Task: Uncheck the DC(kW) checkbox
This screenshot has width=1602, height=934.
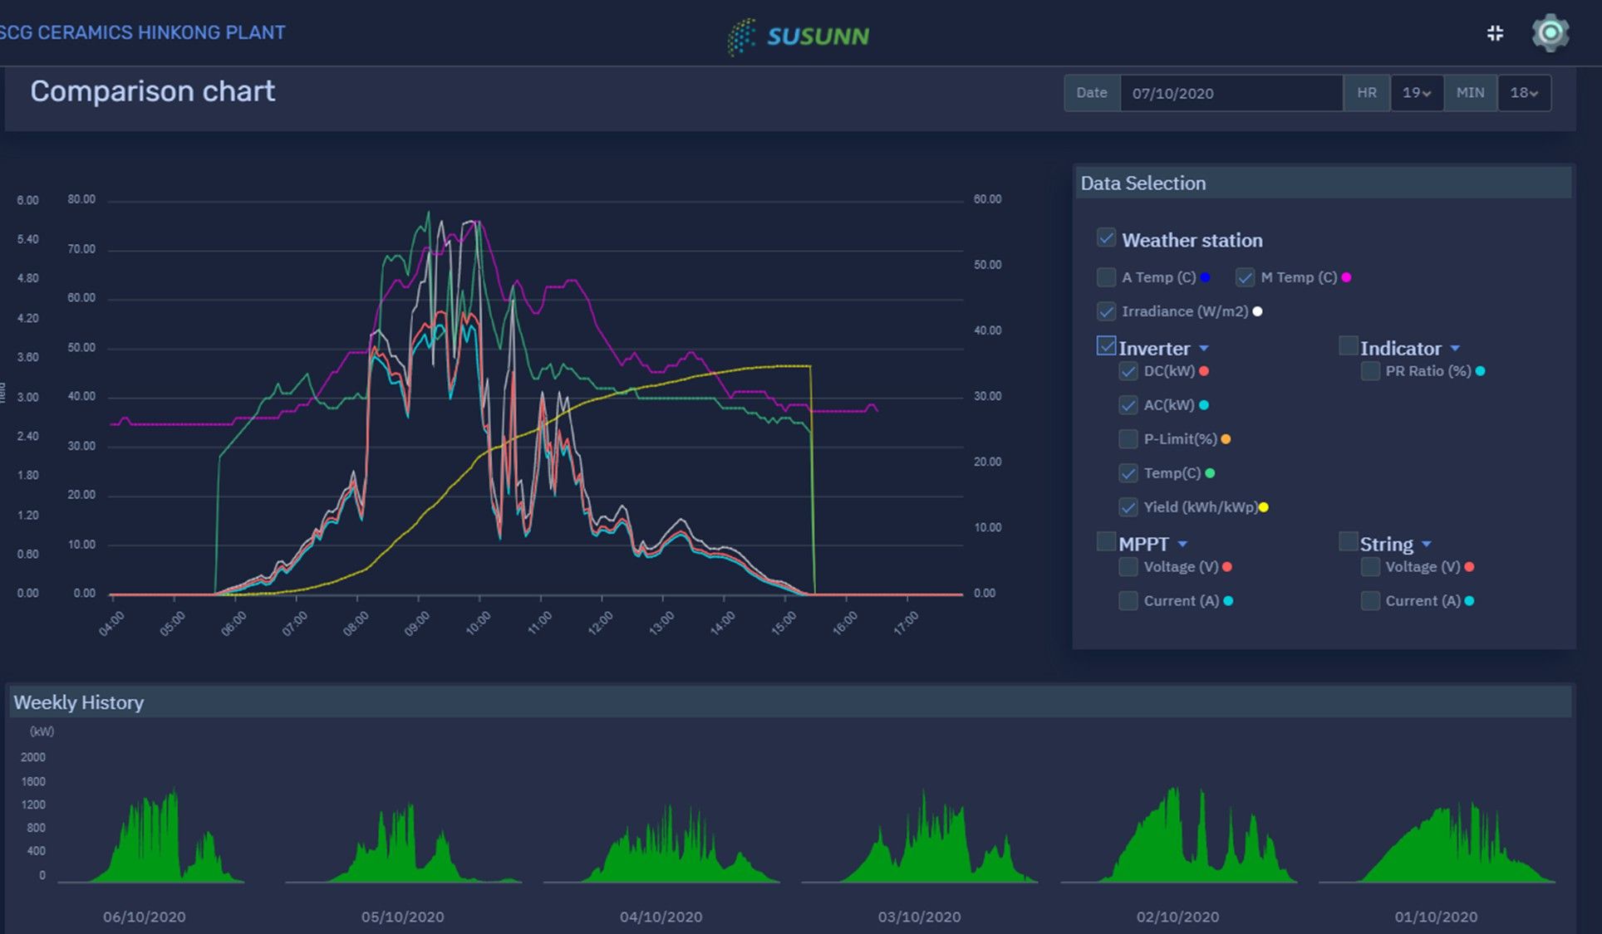Action: [1128, 371]
